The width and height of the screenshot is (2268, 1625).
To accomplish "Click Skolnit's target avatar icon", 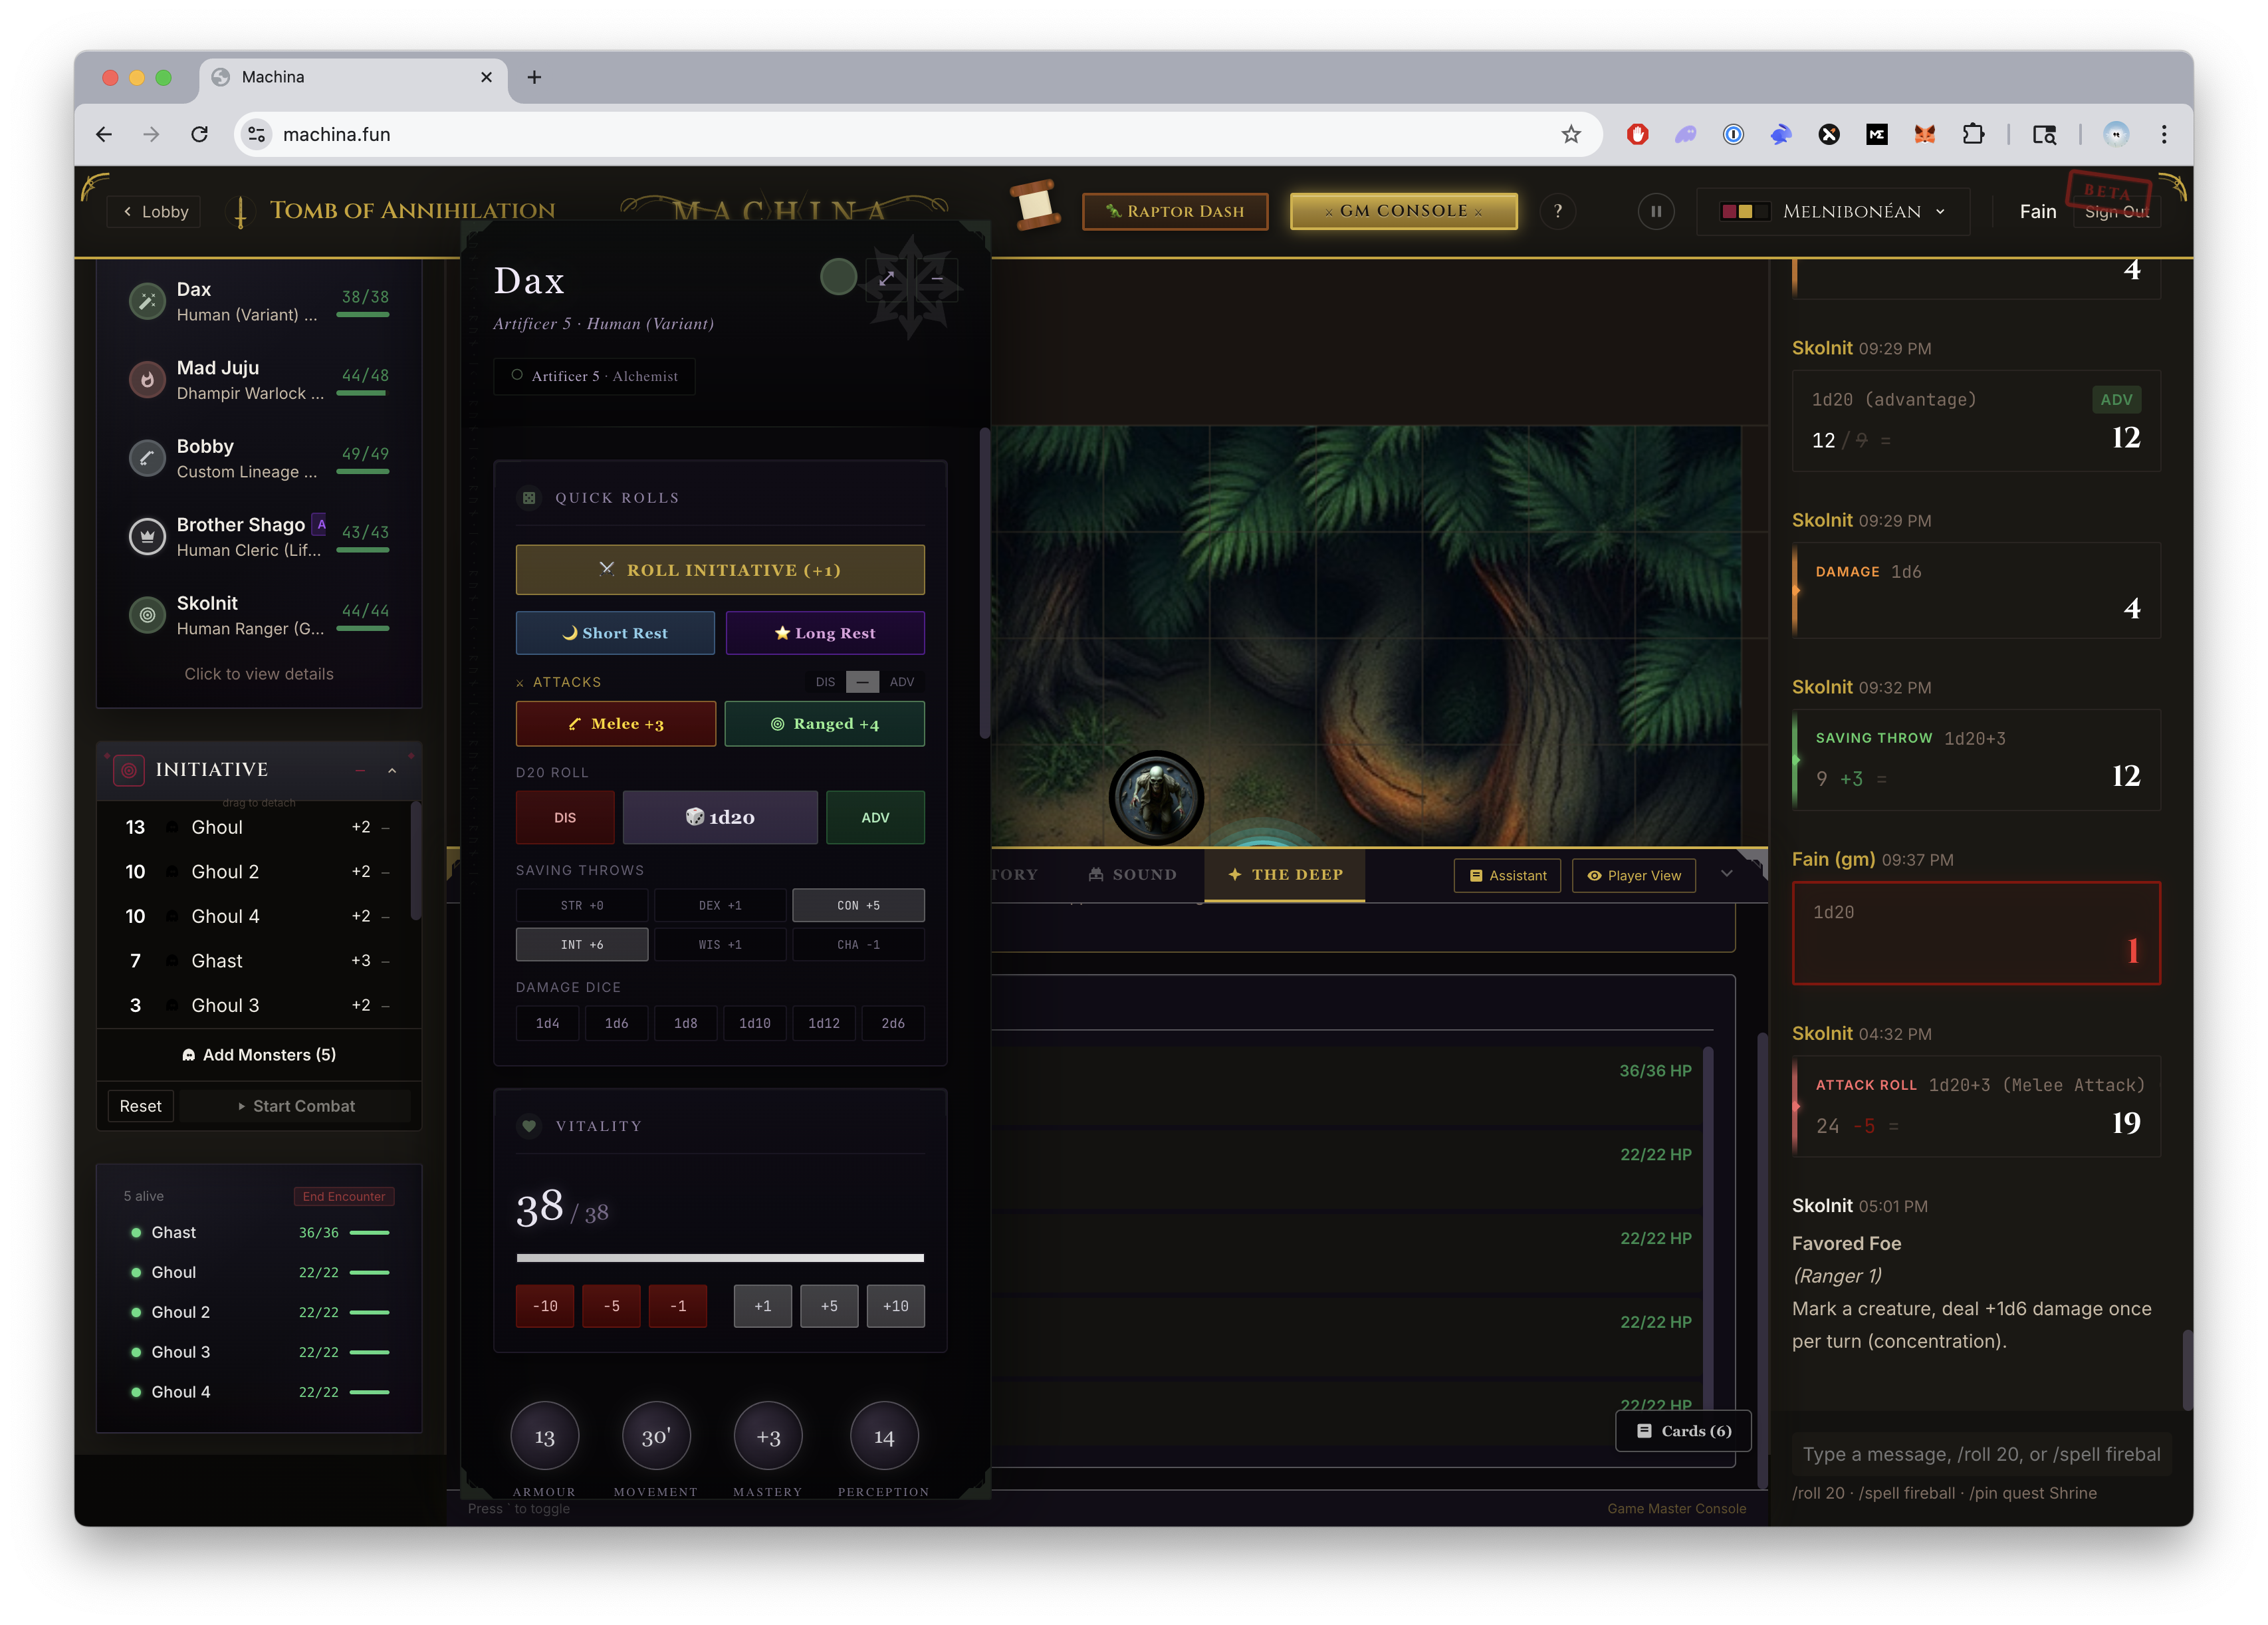I will (x=147, y=615).
